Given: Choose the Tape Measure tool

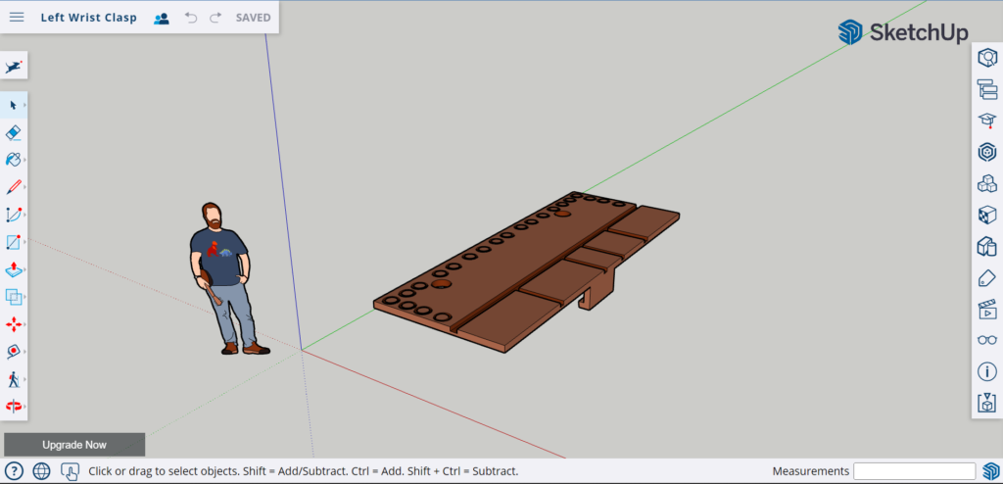Looking at the screenshot, I should tap(14, 352).
